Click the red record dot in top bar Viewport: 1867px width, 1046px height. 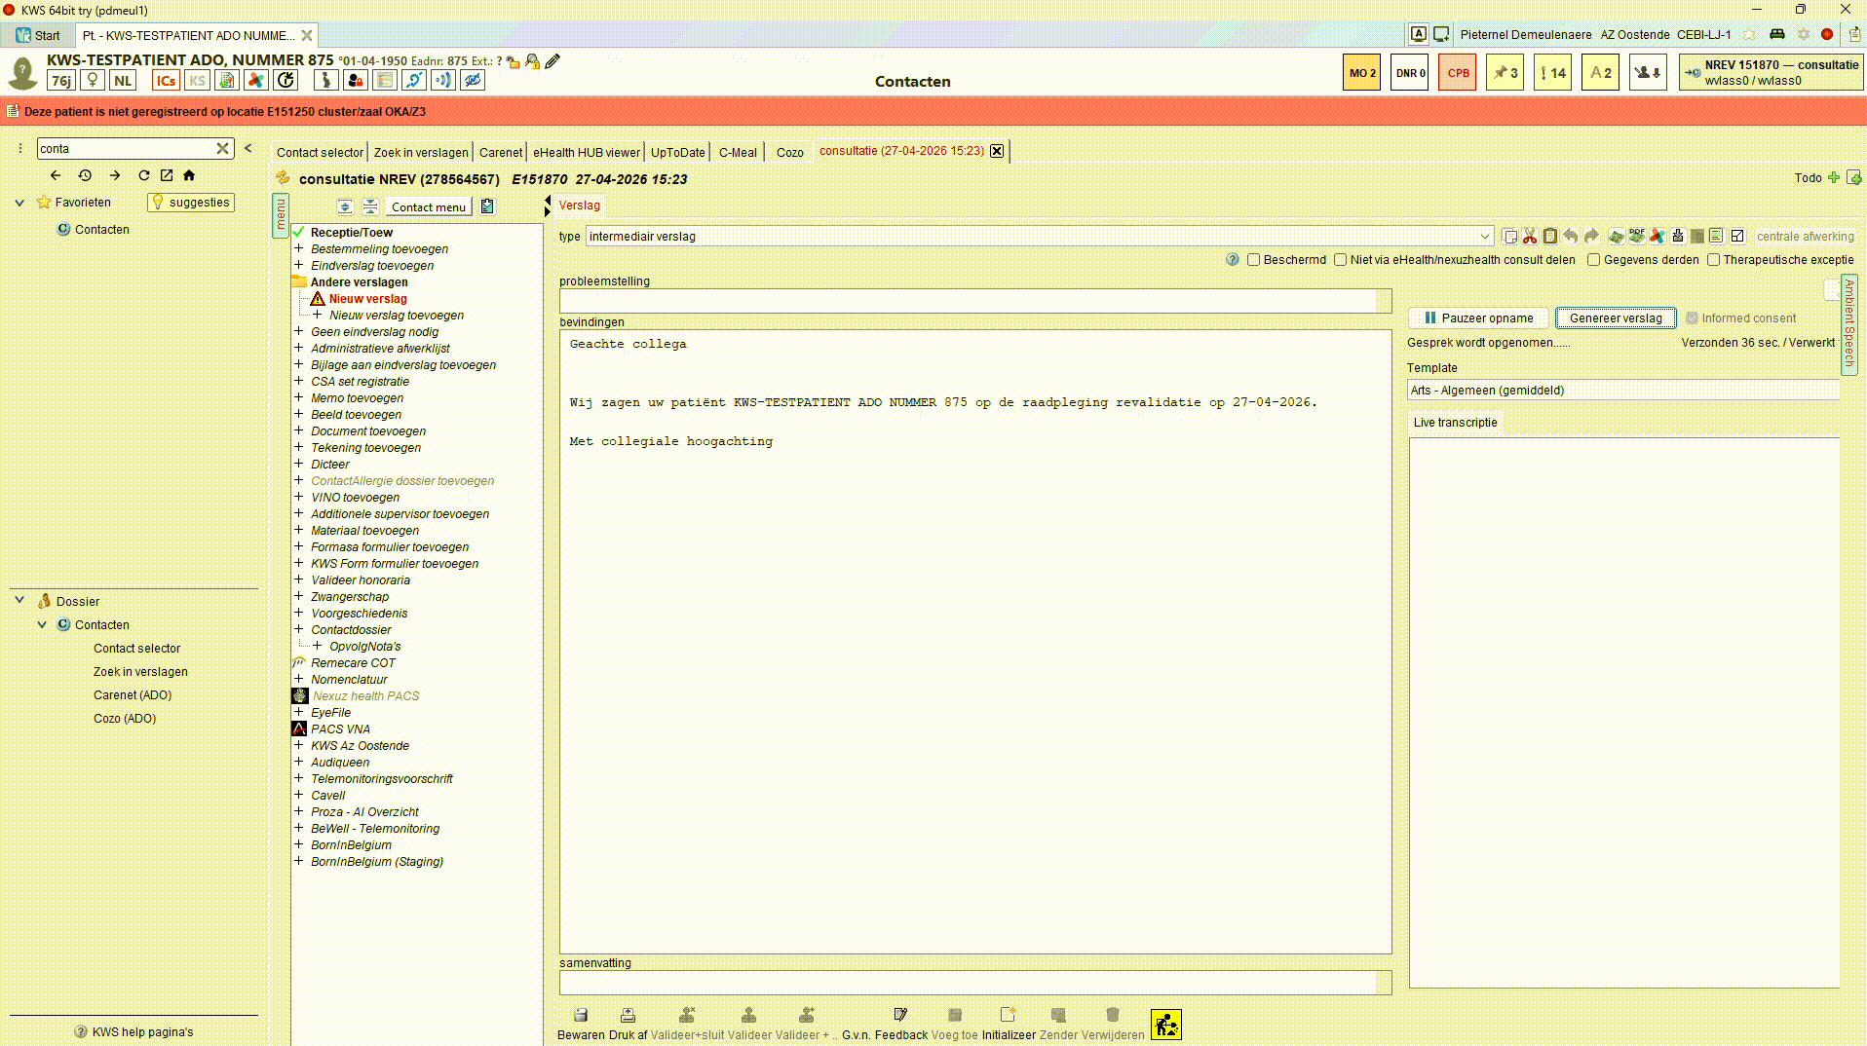coord(1827,34)
